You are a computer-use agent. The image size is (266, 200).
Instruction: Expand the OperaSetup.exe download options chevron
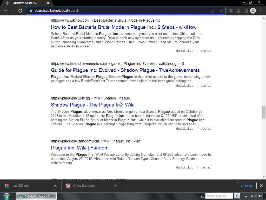116,186
